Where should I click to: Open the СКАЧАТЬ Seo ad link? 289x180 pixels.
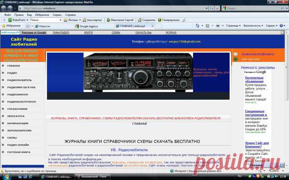(x=143, y=33)
